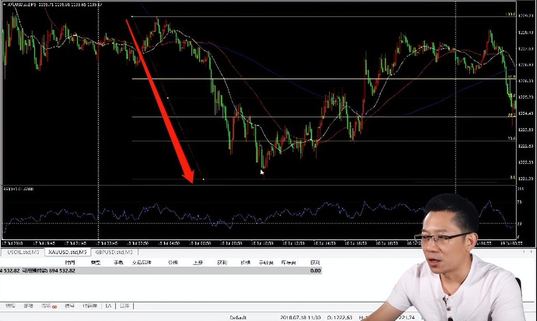Click the Fibonacci 0.0 level label

tap(512, 177)
